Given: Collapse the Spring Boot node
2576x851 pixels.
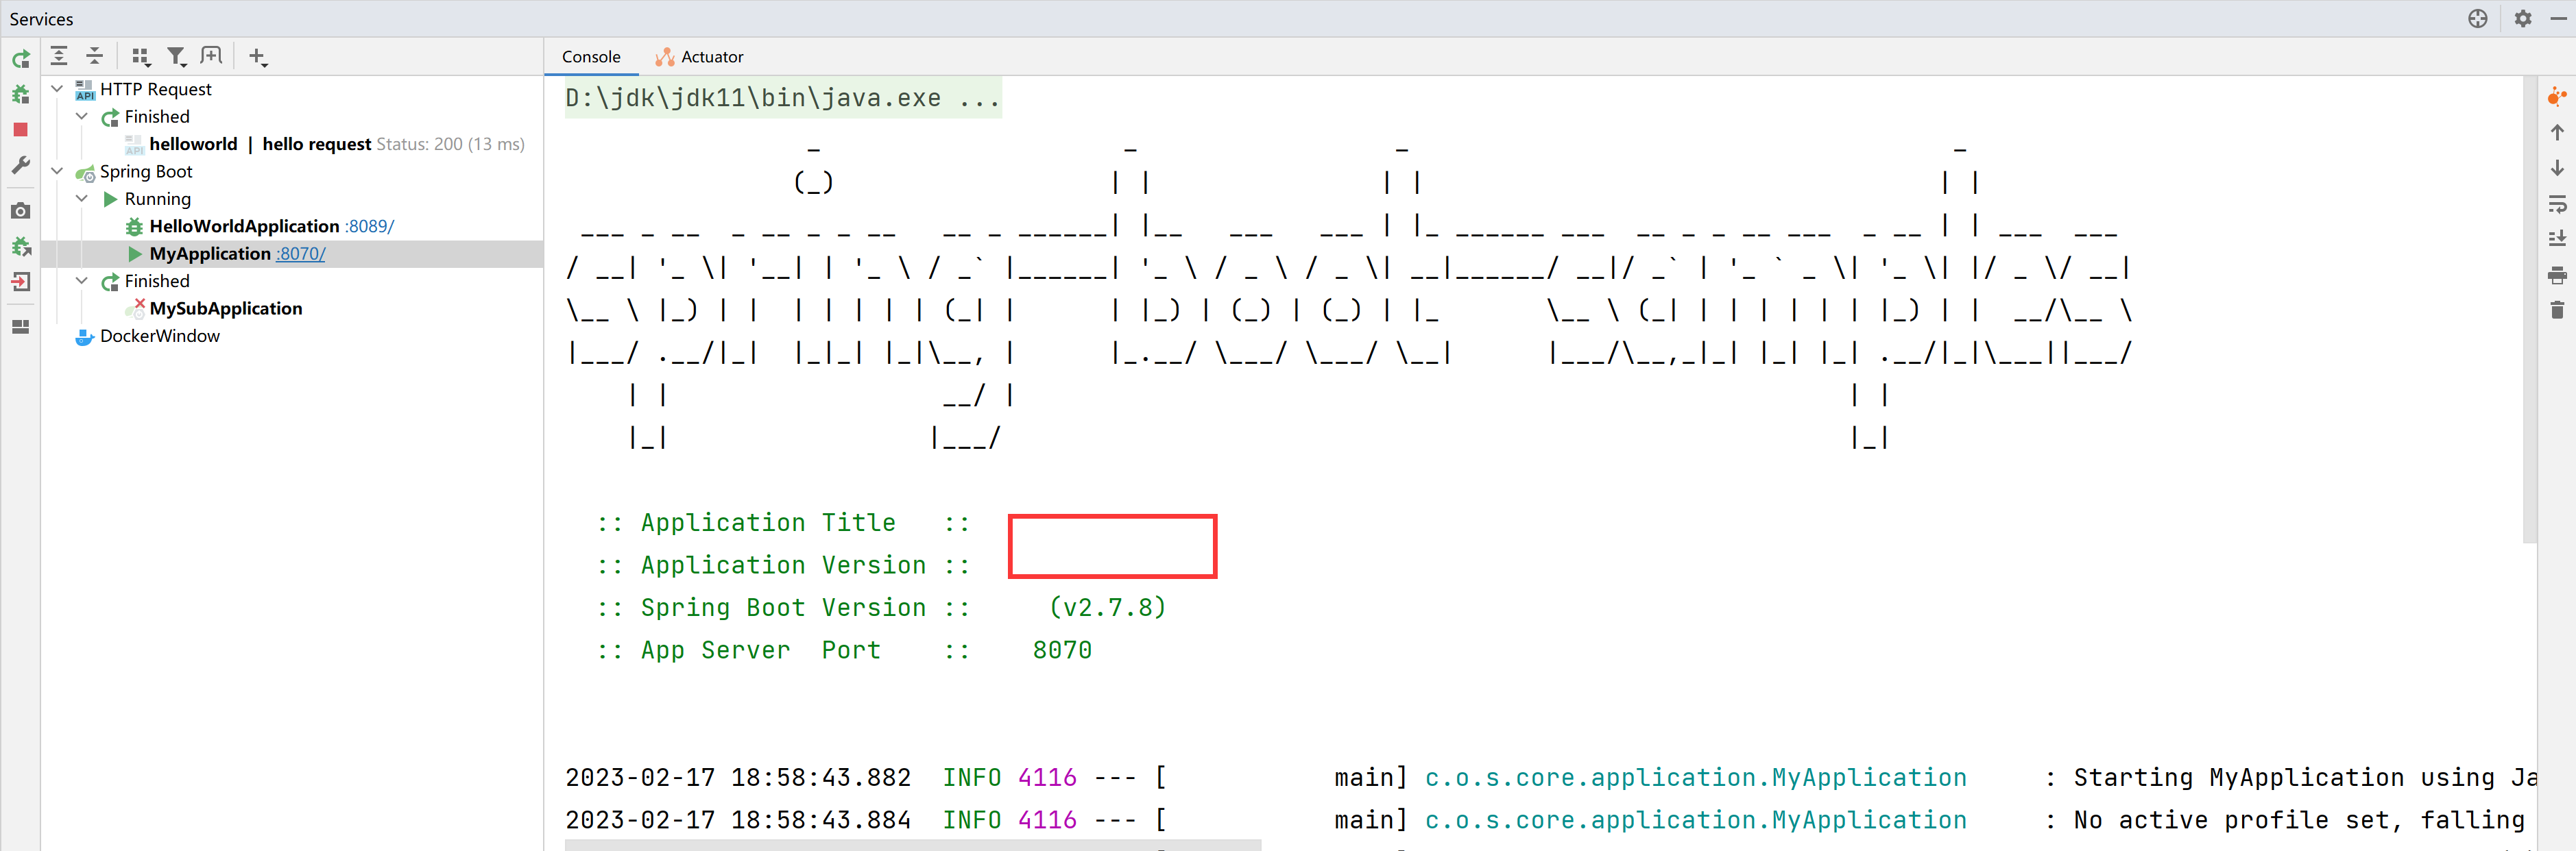Looking at the screenshot, I should [57, 172].
